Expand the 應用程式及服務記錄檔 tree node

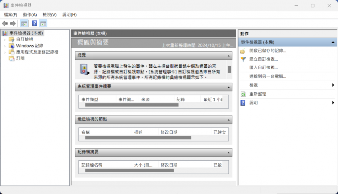(x=5, y=52)
